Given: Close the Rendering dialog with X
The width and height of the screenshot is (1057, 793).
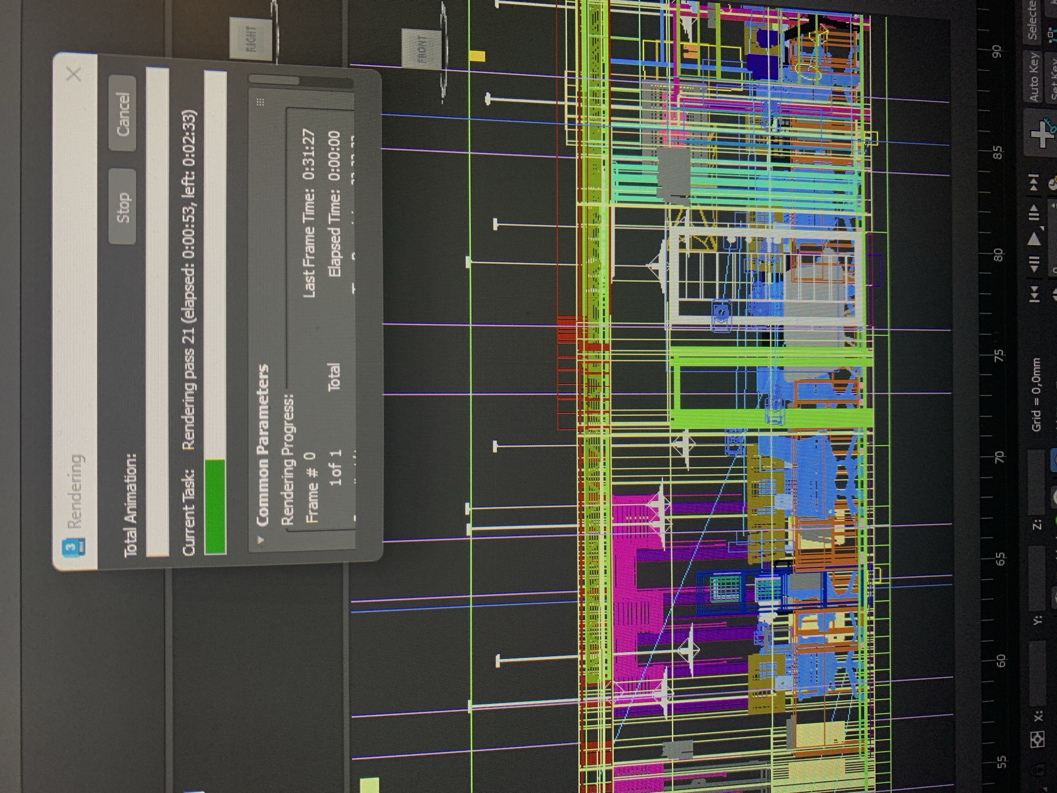Looking at the screenshot, I should click(x=74, y=74).
